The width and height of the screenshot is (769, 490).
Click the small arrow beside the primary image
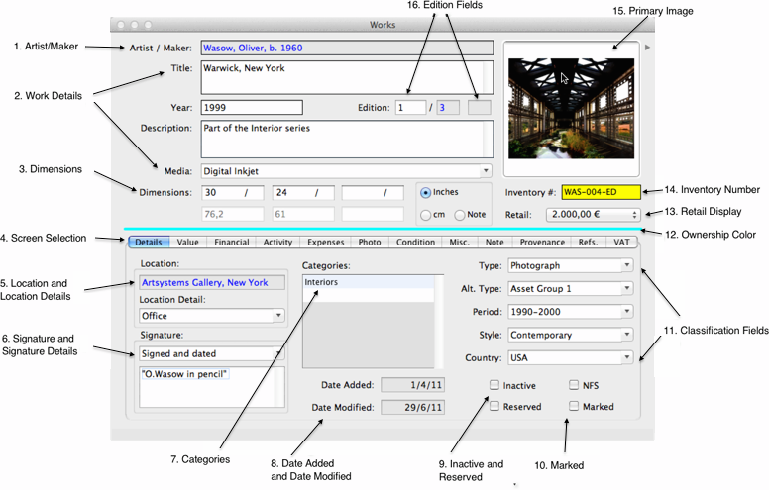pos(647,47)
